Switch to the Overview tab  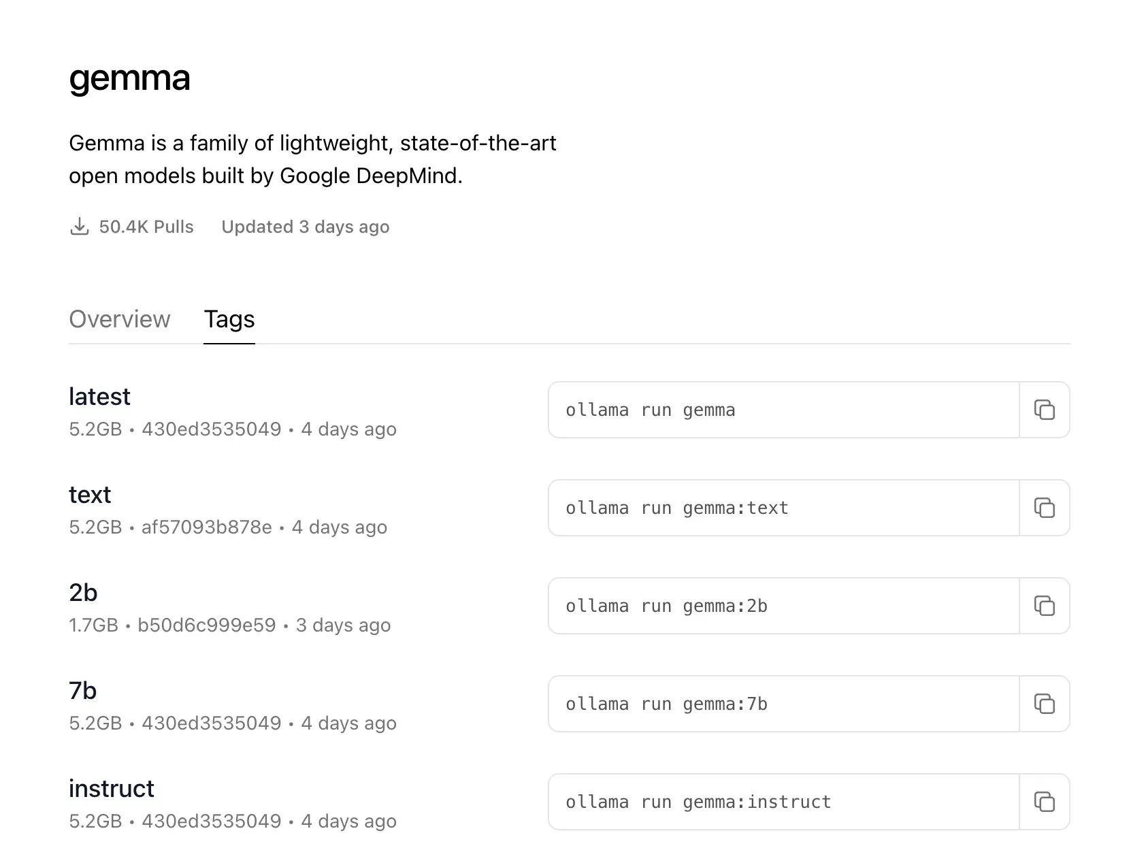(x=120, y=319)
